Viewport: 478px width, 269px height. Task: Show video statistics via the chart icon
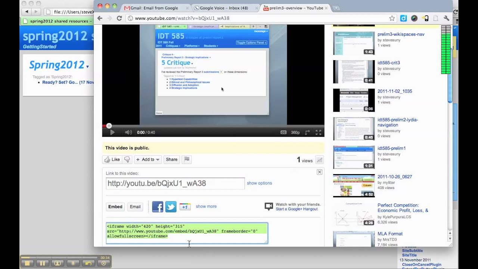point(319,160)
